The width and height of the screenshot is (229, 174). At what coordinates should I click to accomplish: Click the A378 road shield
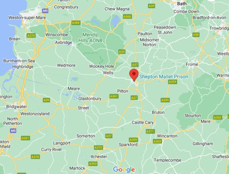(x=35, y=157)
